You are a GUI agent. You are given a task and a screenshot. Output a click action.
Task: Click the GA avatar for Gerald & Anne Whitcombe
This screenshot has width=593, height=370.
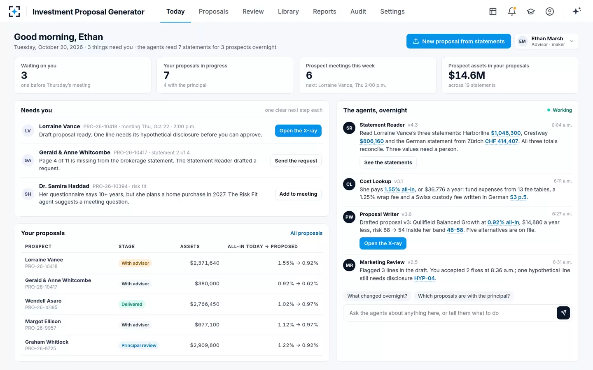point(28,160)
